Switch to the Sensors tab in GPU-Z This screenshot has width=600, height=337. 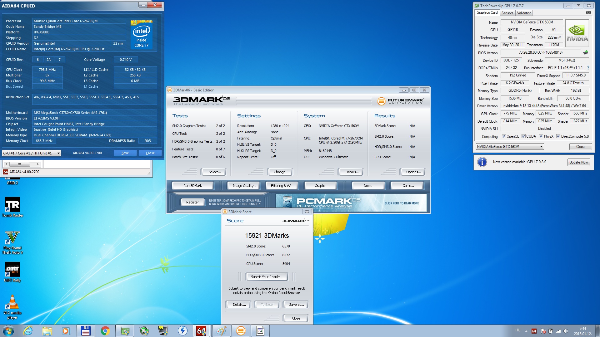point(507,13)
